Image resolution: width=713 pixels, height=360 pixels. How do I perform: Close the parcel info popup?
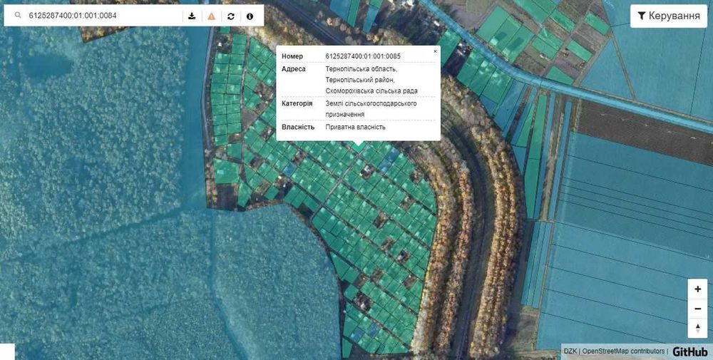pos(435,51)
